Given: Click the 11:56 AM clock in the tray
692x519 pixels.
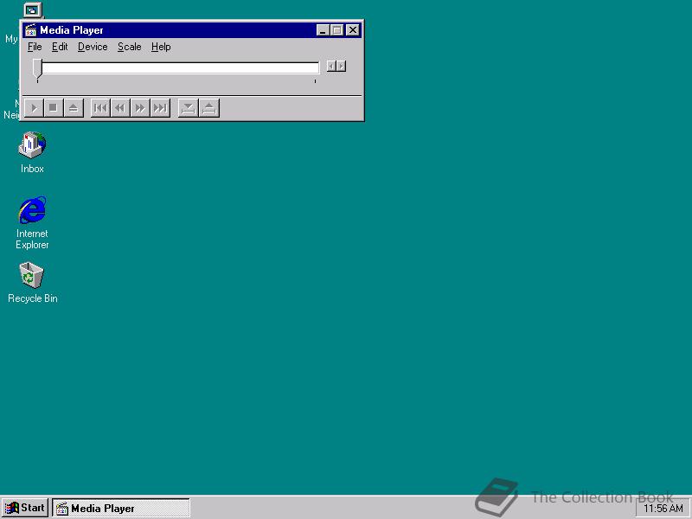Looking at the screenshot, I should [663, 509].
